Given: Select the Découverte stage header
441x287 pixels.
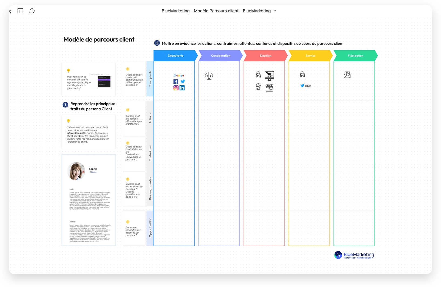Looking at the screenshot, I should click(x=176, y=56).
